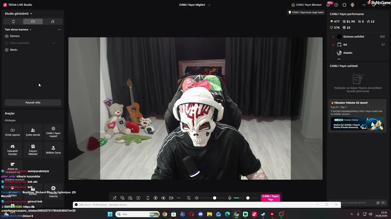Open the replay capture tool in the toolbar
Screen dimensions: 391x219
(x=163, y=198)
